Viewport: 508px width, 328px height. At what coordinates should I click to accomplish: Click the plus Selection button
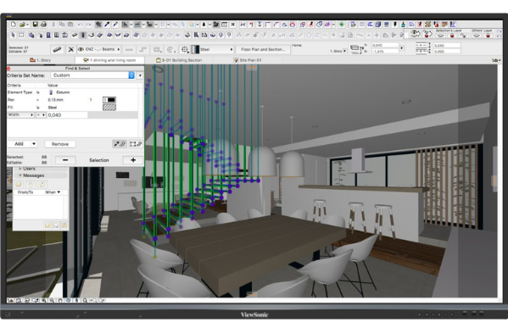(x=133, y=160)
